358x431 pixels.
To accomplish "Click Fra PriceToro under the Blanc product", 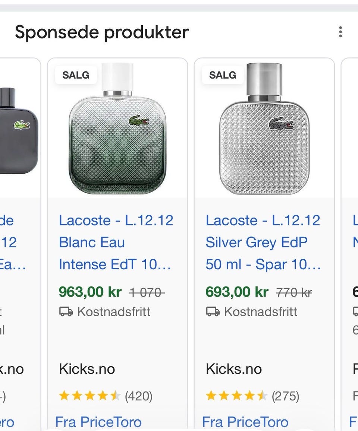I will [x=98, y=422].
